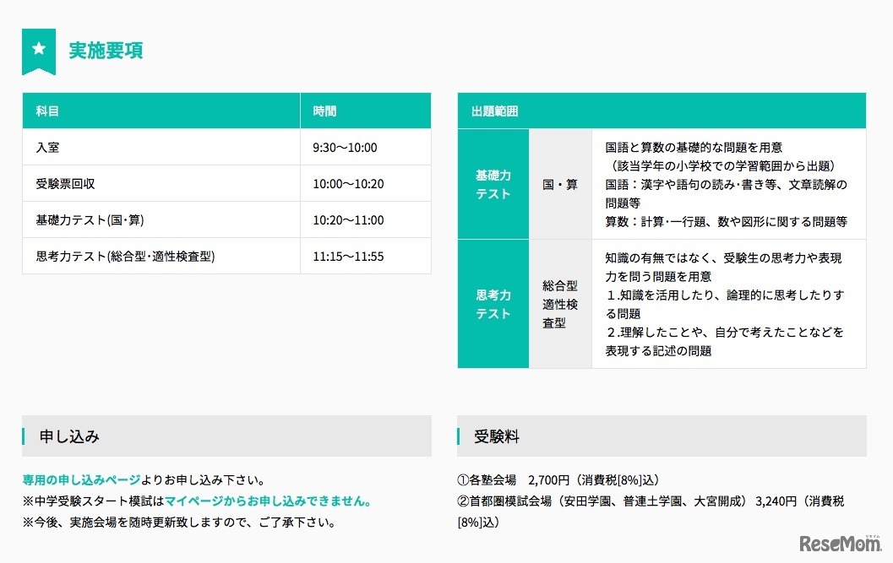Viewport: 893px width, 563px height.
Task: Click the 実施要項 heading text
Action: [x=105, y=51]
